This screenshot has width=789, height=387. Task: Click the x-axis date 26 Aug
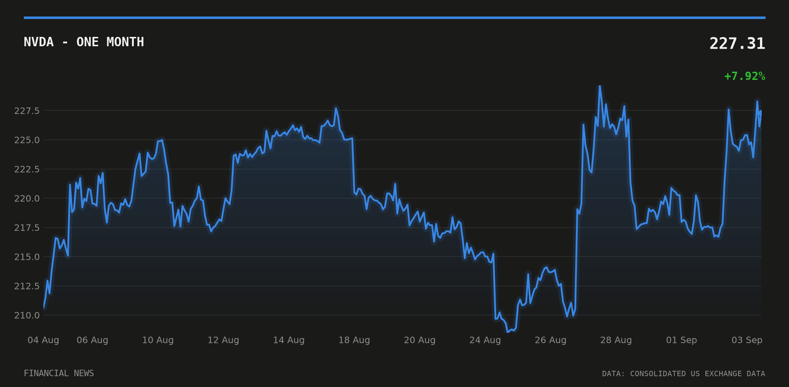click(551, 340)
